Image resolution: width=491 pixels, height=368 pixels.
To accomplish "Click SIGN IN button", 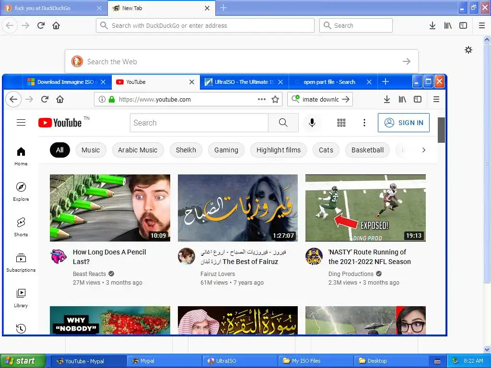I will [x=404, y=123].
